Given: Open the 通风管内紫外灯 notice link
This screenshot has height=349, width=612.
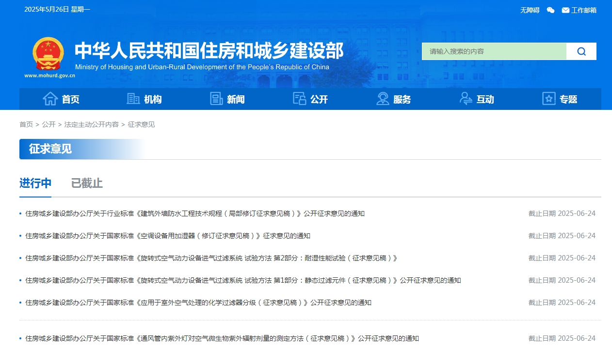Looking at the screenshot, I should pos(222,338).
